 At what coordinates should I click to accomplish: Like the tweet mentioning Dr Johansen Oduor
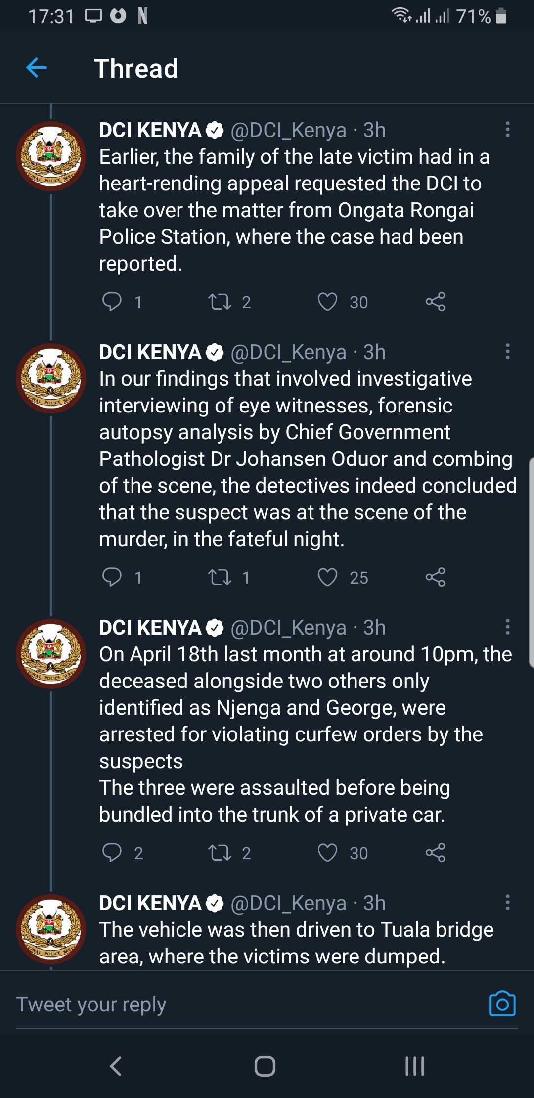[x=327, y=577]
